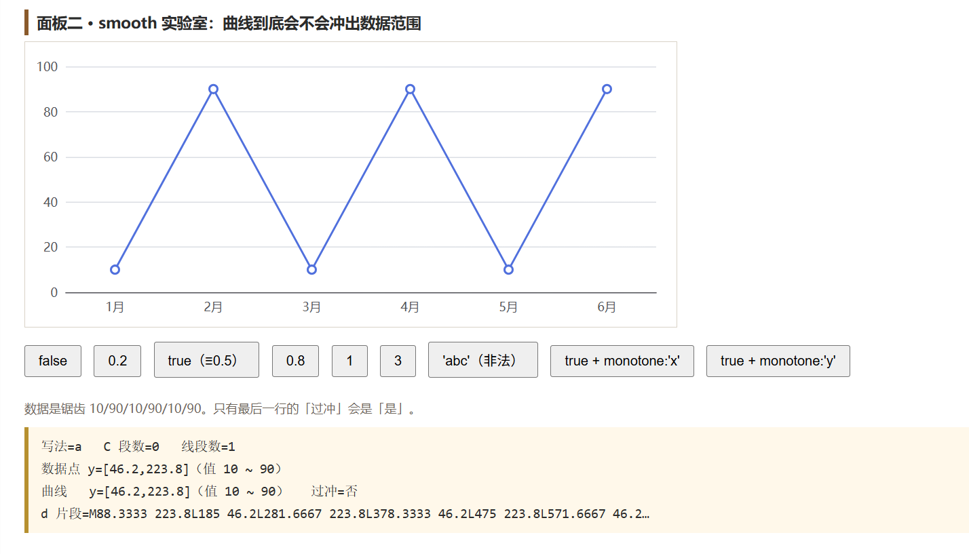The image size is (969, 554).
Task: Choose the true（≡0.5）button
Action: click(206, 359)
